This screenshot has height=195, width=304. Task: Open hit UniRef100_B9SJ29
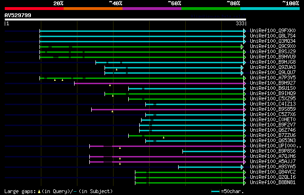pos(273,52)
